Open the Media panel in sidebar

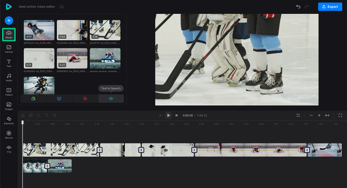[x=9, y=35]
